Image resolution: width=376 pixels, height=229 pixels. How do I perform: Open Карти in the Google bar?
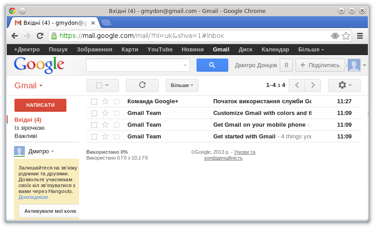click(x=130, y=50)
